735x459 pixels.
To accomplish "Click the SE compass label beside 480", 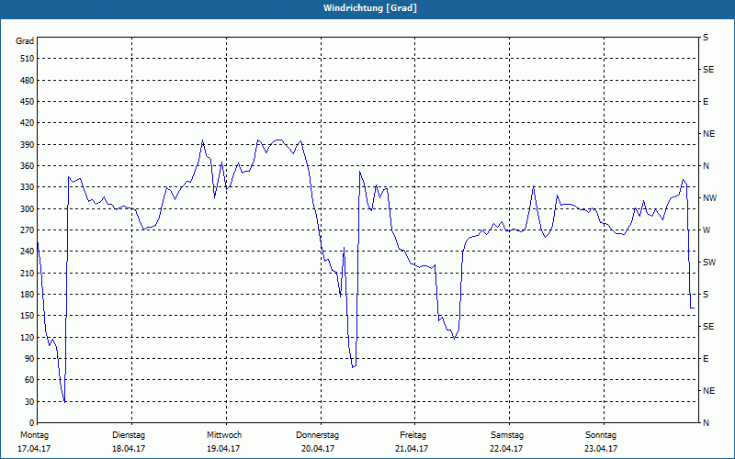I will [x=708, y=70].
